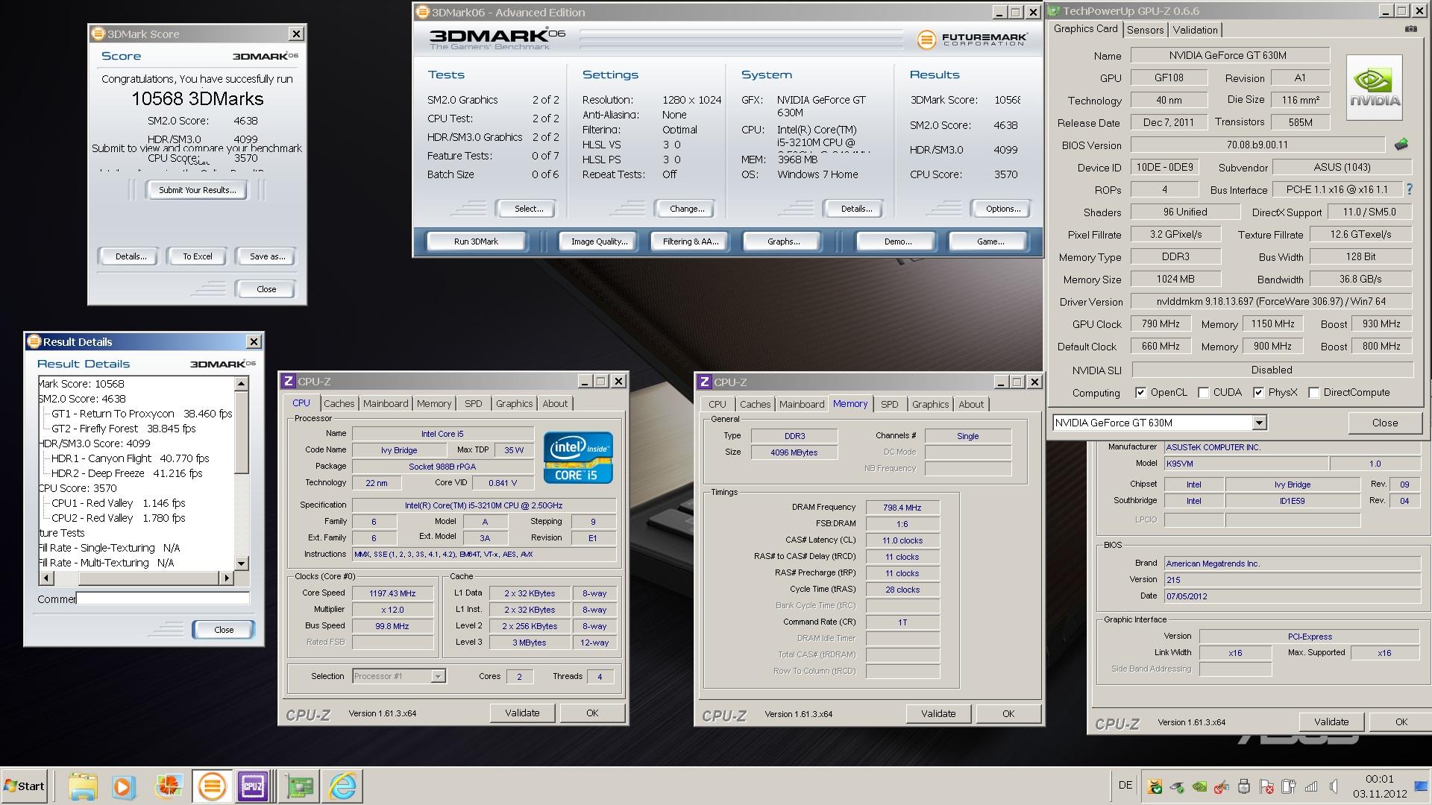Click the bus interface question mark help

[x=1409, y=189]
